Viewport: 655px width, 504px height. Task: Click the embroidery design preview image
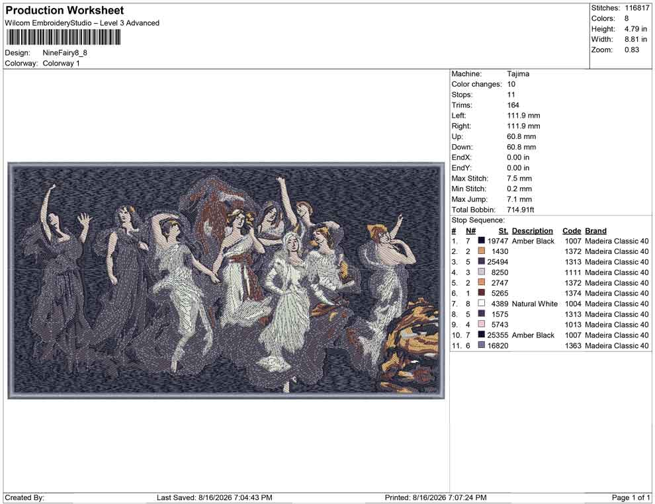[226, 280]
